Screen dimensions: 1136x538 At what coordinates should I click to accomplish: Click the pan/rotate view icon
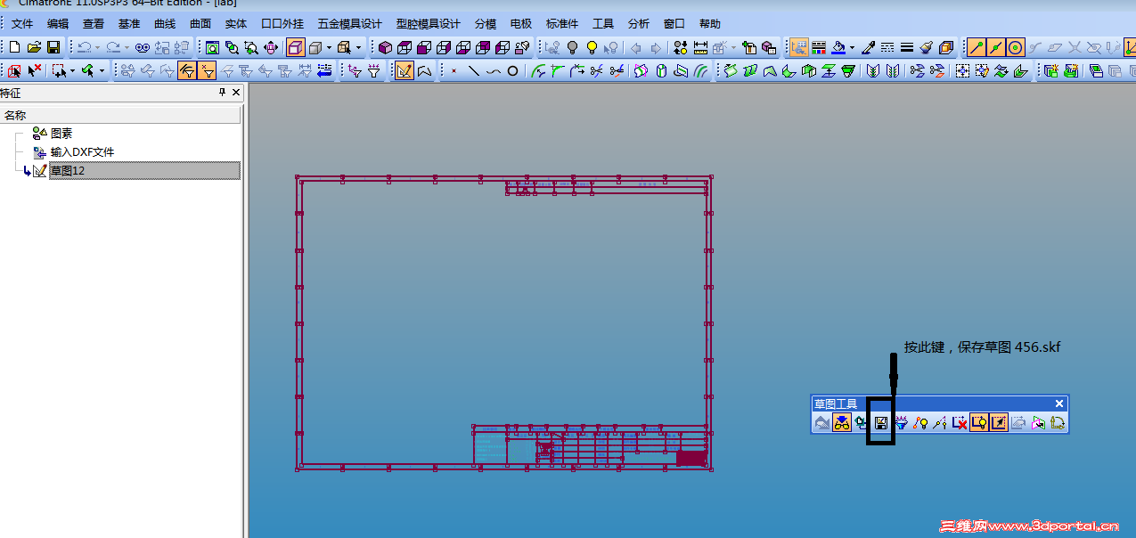click(x=271, y=47)
